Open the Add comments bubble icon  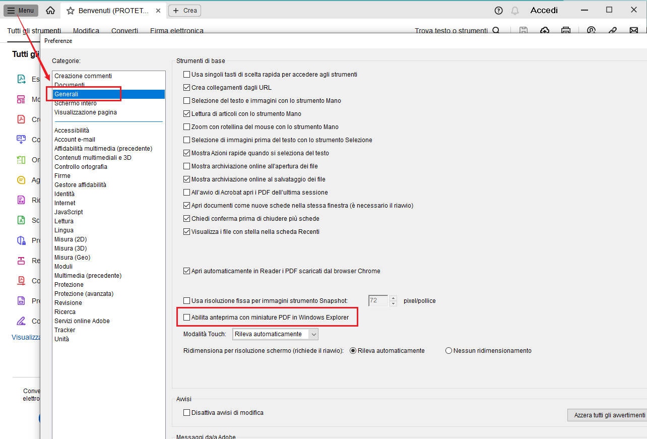point(21,180)
